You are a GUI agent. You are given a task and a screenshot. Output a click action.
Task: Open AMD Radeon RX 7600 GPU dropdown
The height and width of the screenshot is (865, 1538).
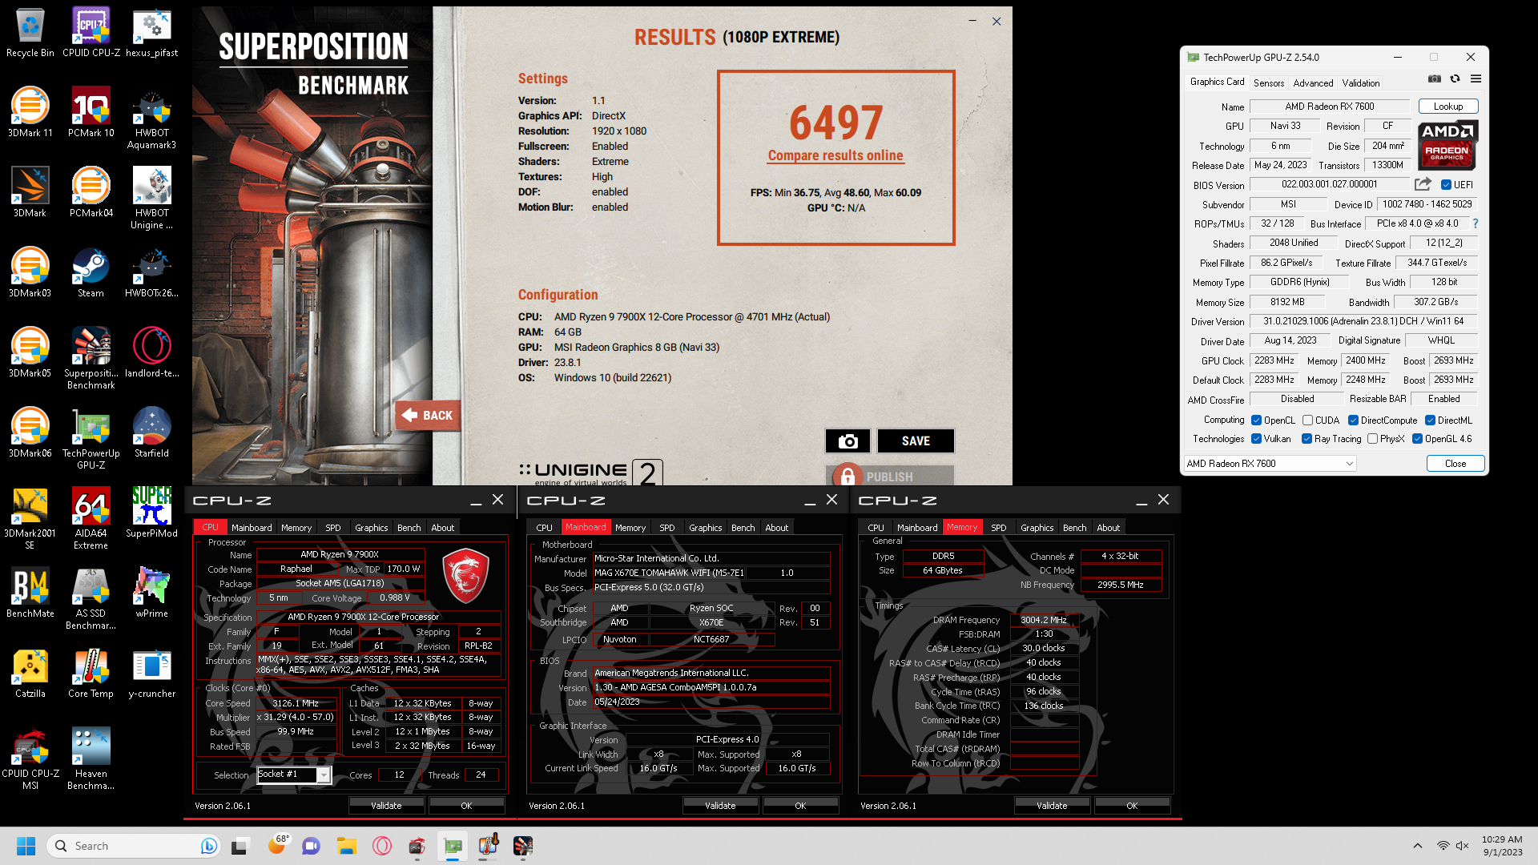point(1270,464)
